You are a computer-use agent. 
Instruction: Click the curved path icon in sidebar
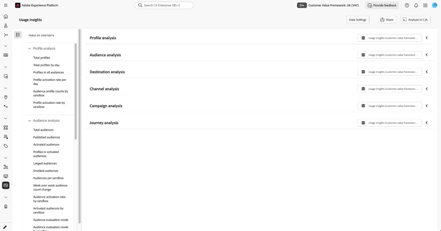point(6,107)
